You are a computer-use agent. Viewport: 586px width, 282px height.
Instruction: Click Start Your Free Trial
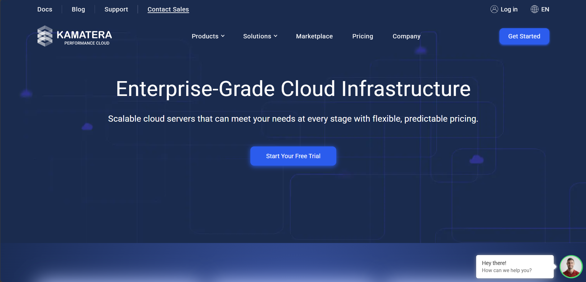(293, 156)
